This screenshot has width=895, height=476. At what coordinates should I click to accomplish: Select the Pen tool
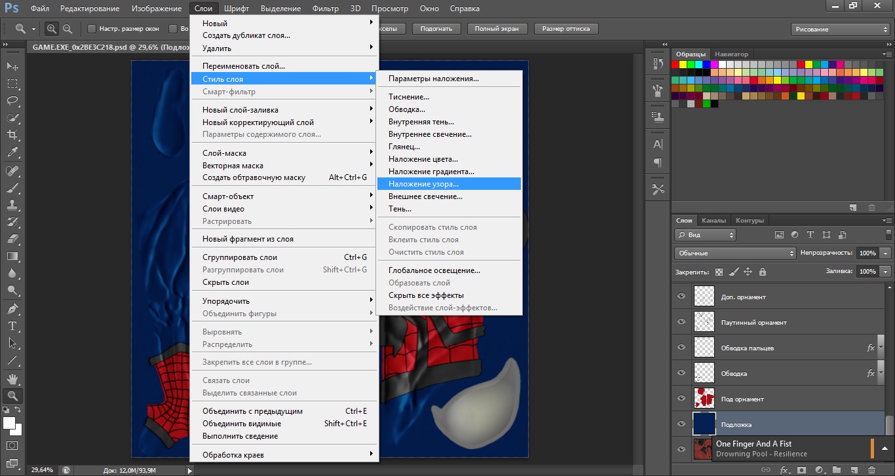pos(12,308)
